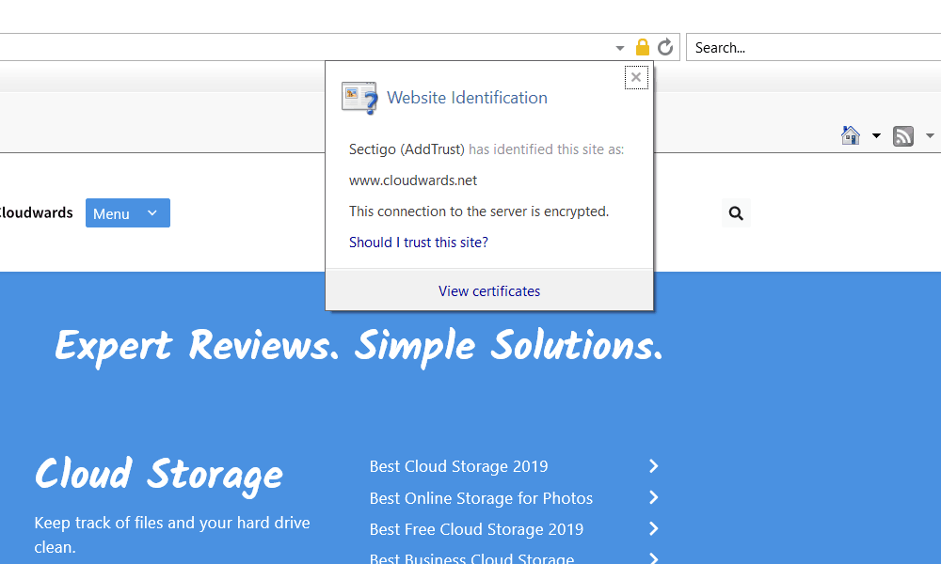Viewport: 941px width, 564px height.
Task: Open the 'Should I trust this site?' link
Action: [x=419, y=243]
